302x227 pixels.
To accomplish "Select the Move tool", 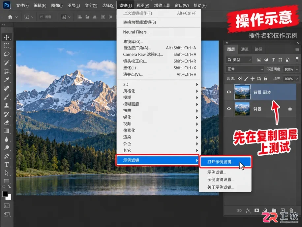I will (x=7, y=37).
